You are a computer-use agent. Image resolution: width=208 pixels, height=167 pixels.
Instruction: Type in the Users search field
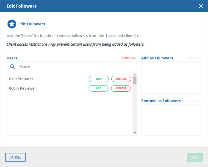[x=75, y=67]
